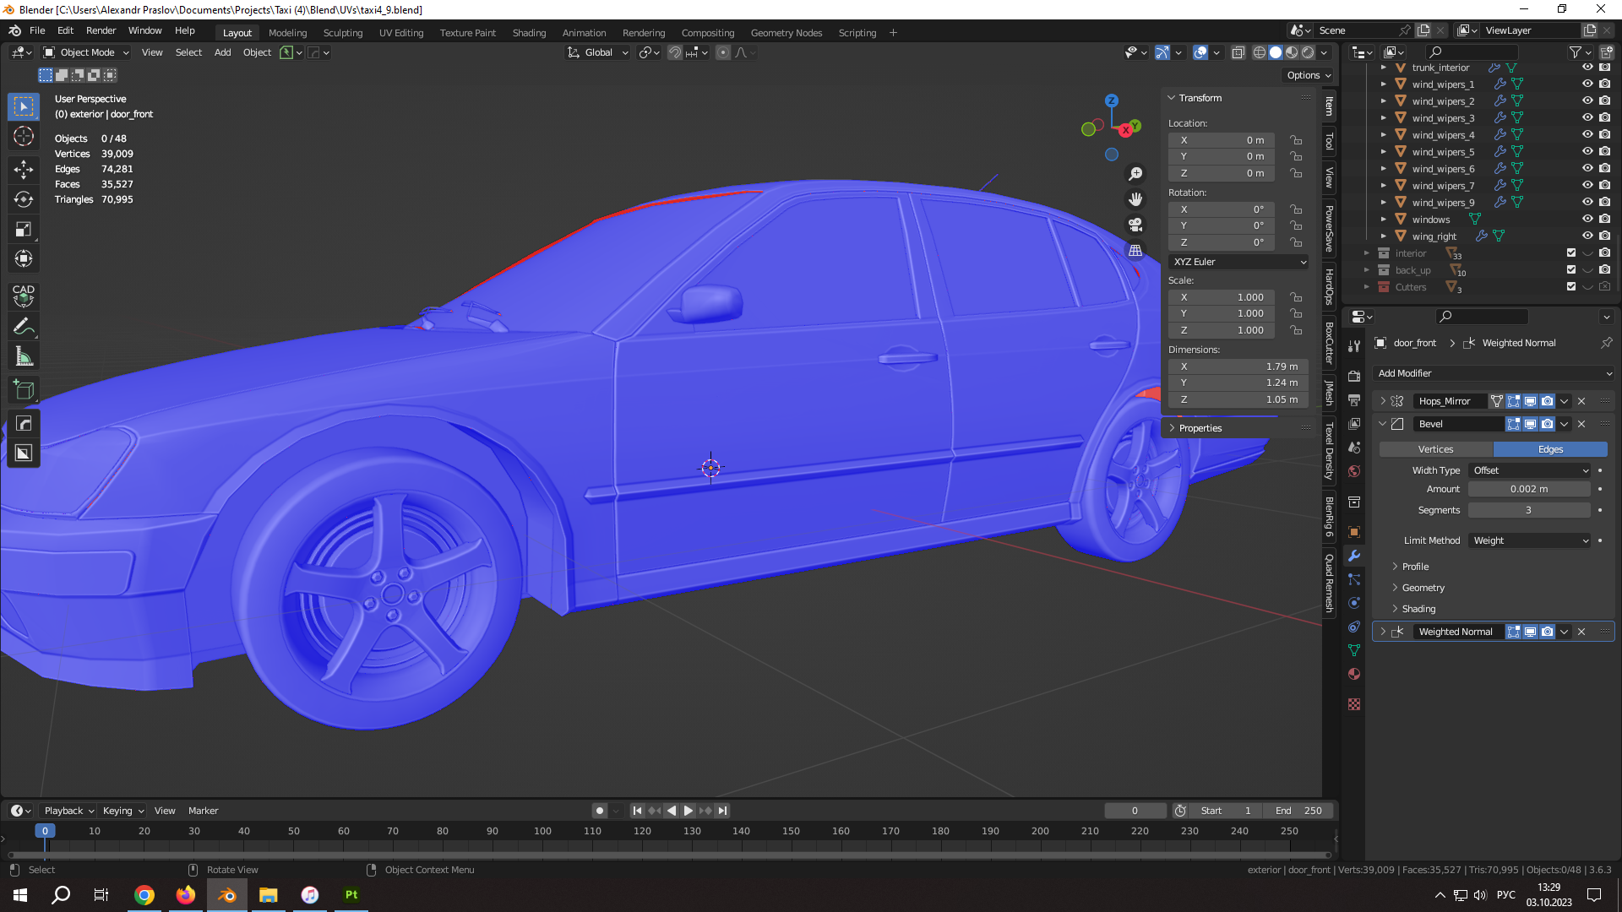Screen dimensions: 1622x912
Task: Open the Add Modifier dropdown
Action: tap(1494, 373)
